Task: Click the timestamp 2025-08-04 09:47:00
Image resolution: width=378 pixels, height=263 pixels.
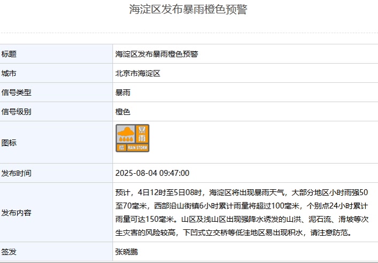Action: point(152,173)
